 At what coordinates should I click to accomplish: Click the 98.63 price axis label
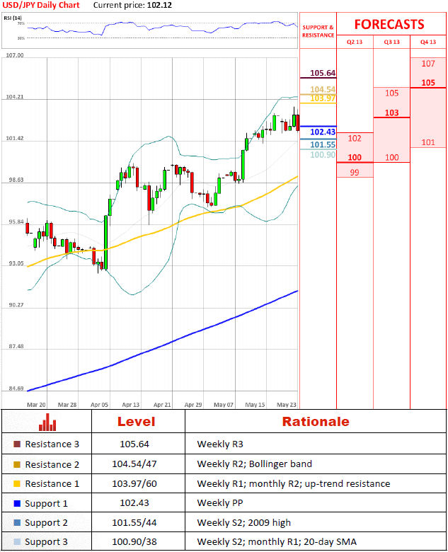pos(16,180)
